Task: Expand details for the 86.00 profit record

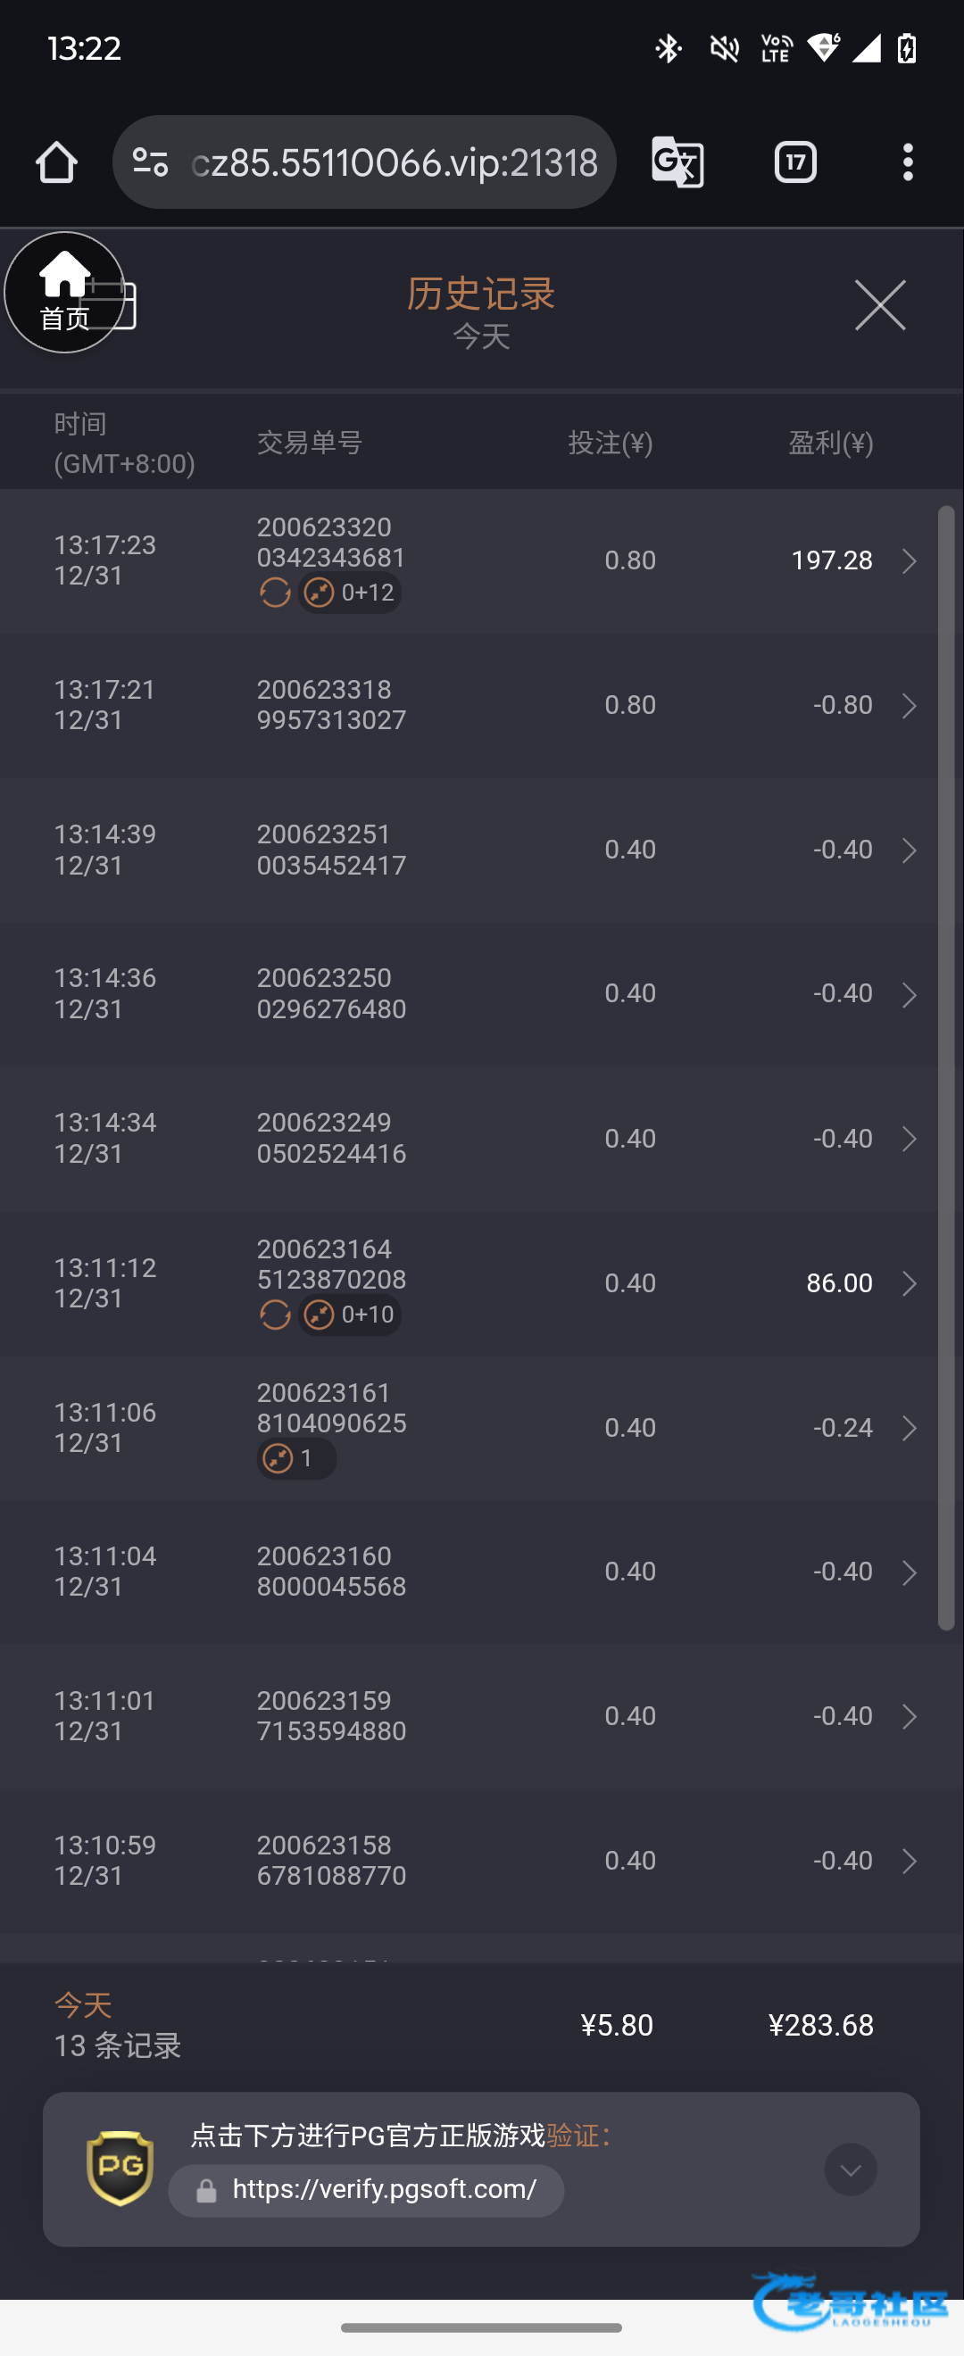Action: pos(908,1283)
